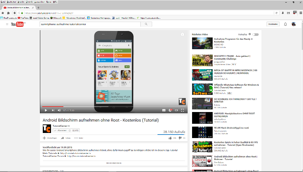Open the Hilfe menu

click(x=55, y=2)
